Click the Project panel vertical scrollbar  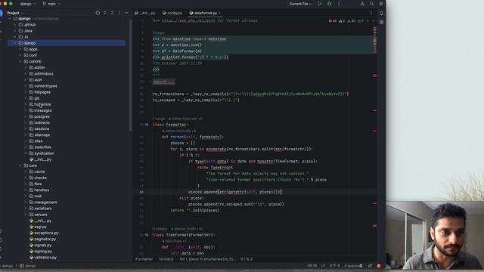point(131,76)
